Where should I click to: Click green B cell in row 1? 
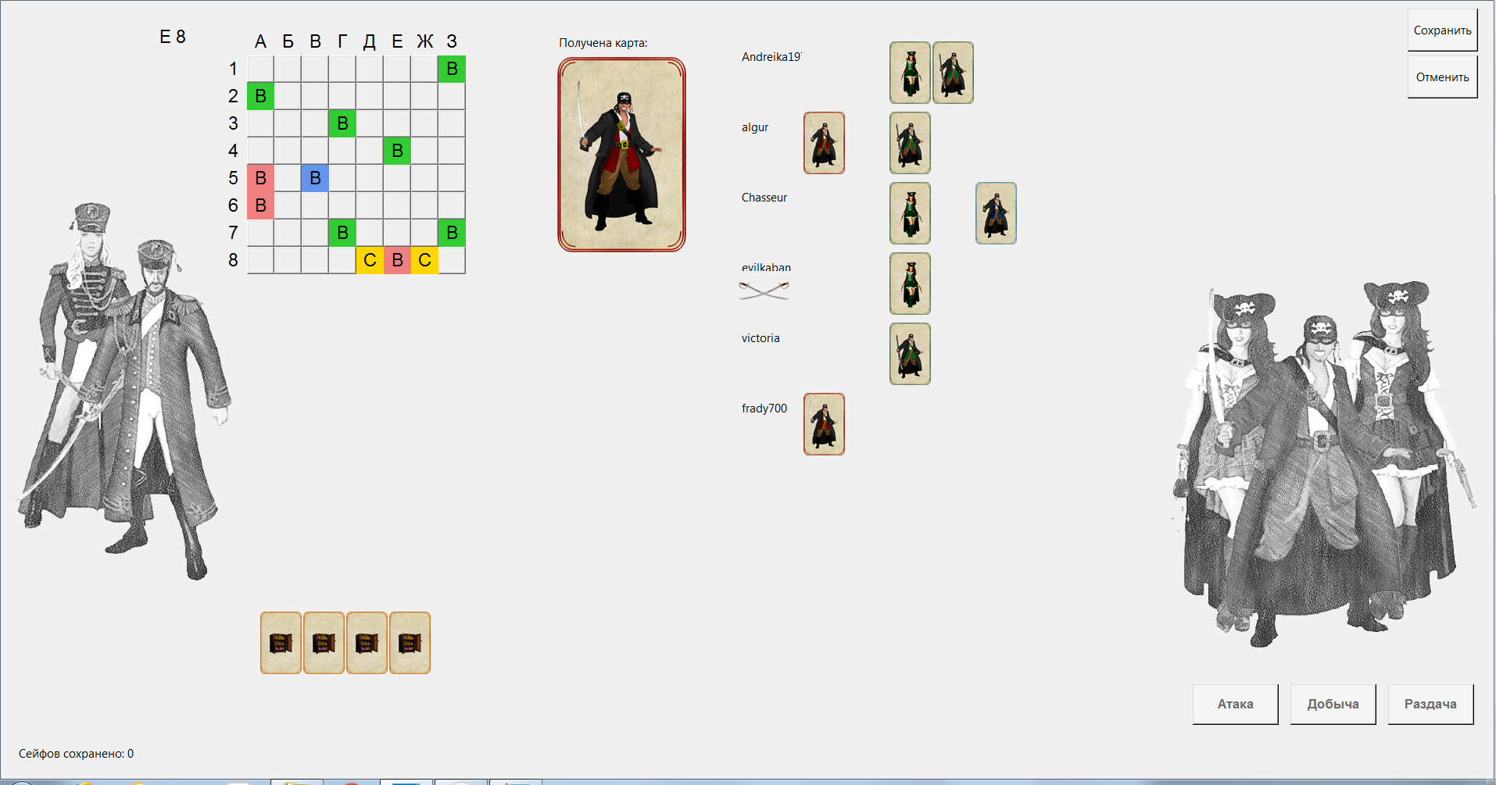tap(452, 69)
